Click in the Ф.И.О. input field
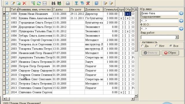185x104 pixels. (x=159, y=29)
